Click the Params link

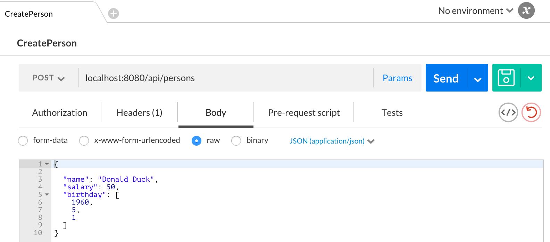click(x=397, y=78)
